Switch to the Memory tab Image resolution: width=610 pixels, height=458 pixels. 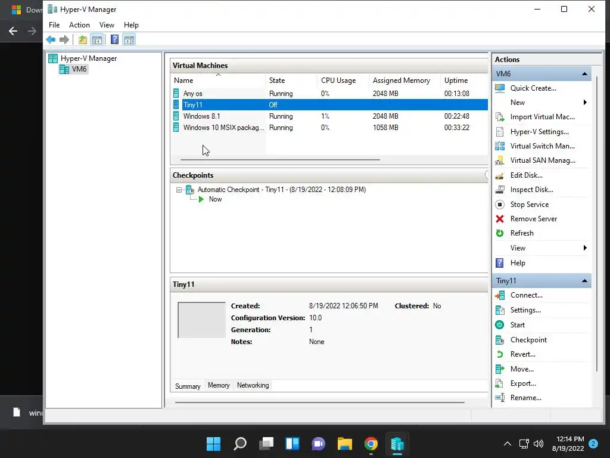tap(219, 385)
